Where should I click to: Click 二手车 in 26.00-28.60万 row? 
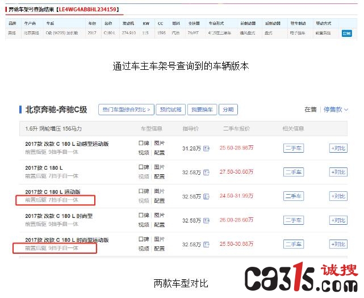[x=294, y=220]
